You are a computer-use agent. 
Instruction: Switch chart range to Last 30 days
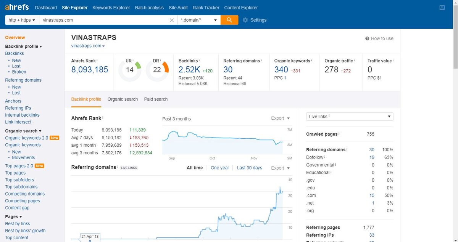pyautogui.click(x=250, y=168)
